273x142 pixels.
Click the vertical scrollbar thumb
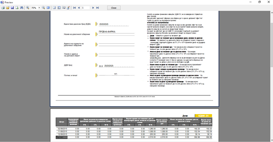tap(272, 45)
